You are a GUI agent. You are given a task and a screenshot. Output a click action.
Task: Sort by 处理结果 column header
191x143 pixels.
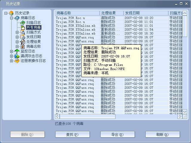pyautogui.click(x=112, y=13)
